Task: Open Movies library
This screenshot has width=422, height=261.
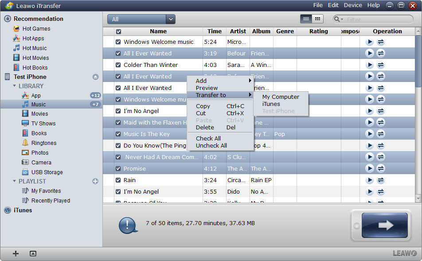Action: (39, 114)
